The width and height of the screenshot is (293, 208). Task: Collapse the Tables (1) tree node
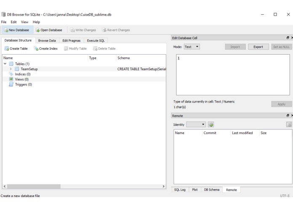click(x=5, y=64)
